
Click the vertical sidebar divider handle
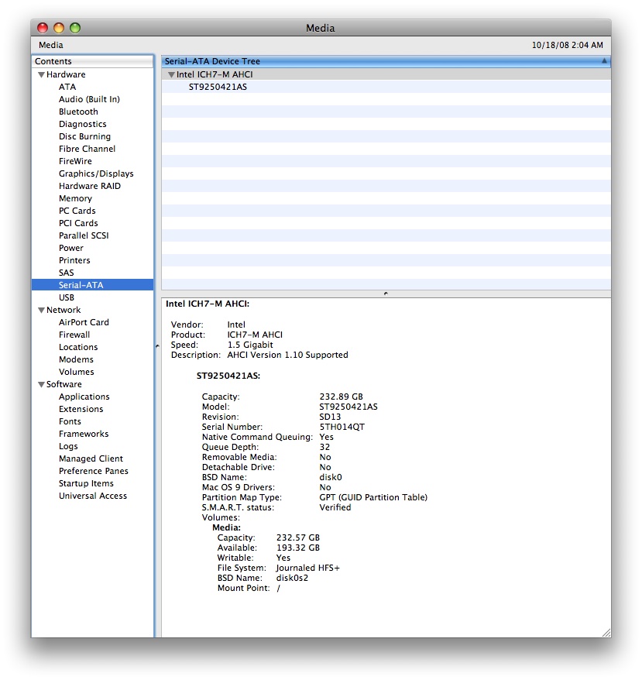[x=157, y=346]
